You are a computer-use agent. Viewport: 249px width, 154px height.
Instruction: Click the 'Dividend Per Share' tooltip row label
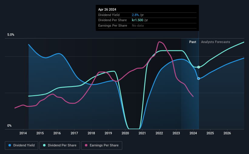113,20
